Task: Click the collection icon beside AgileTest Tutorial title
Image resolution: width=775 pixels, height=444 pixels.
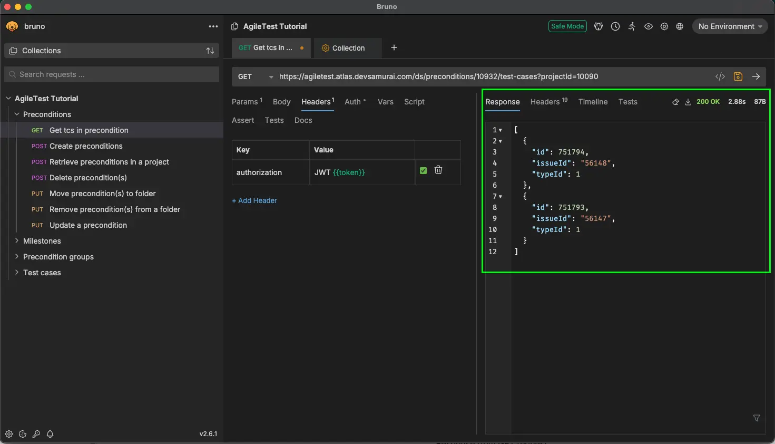Action: coord(235,26)
